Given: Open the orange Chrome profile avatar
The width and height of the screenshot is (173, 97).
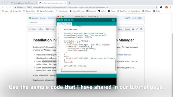Looking at the screenshot, I should (x=167, y=7).
